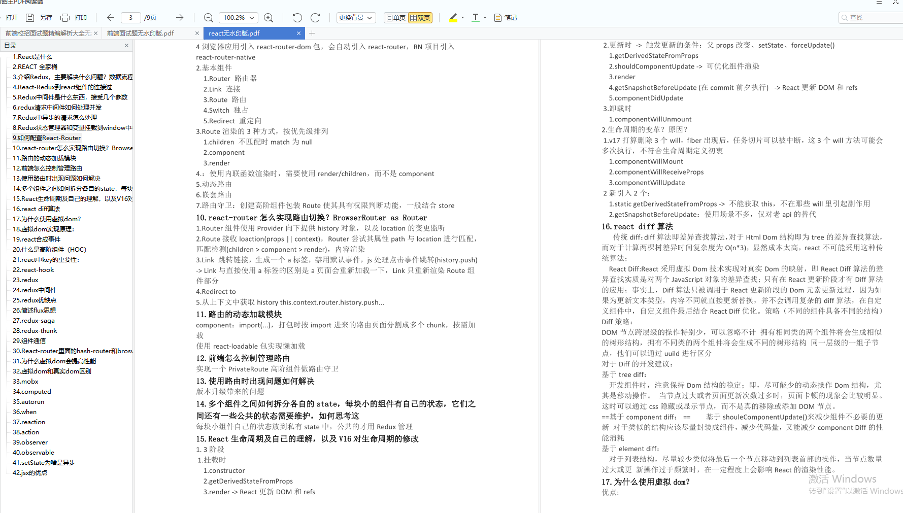Open the zoom percentage dropdown

click(x=238, y=17)
